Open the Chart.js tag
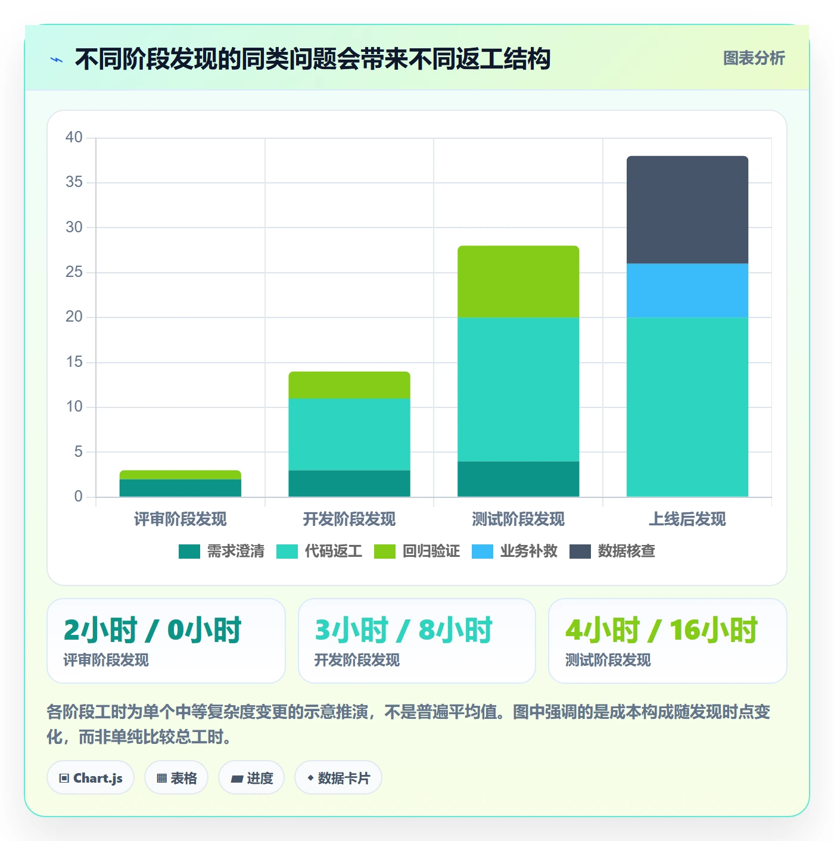 click(x=91, y=778)
